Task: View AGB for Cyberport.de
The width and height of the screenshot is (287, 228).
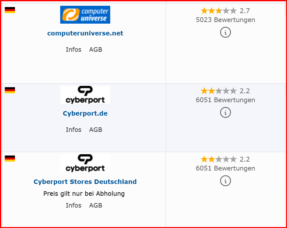Action: tap(96, 130)
